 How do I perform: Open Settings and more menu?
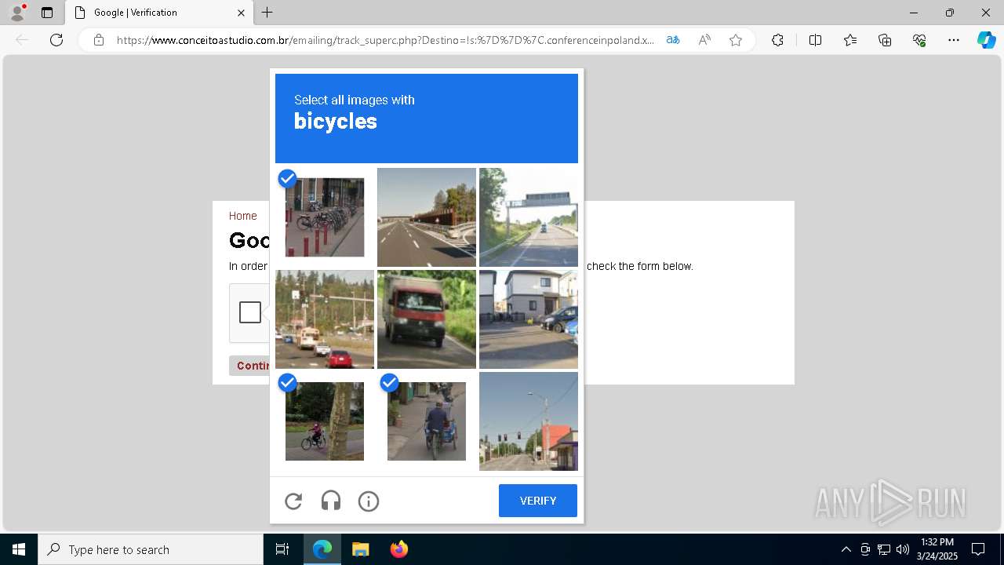[x=954, y=40]
